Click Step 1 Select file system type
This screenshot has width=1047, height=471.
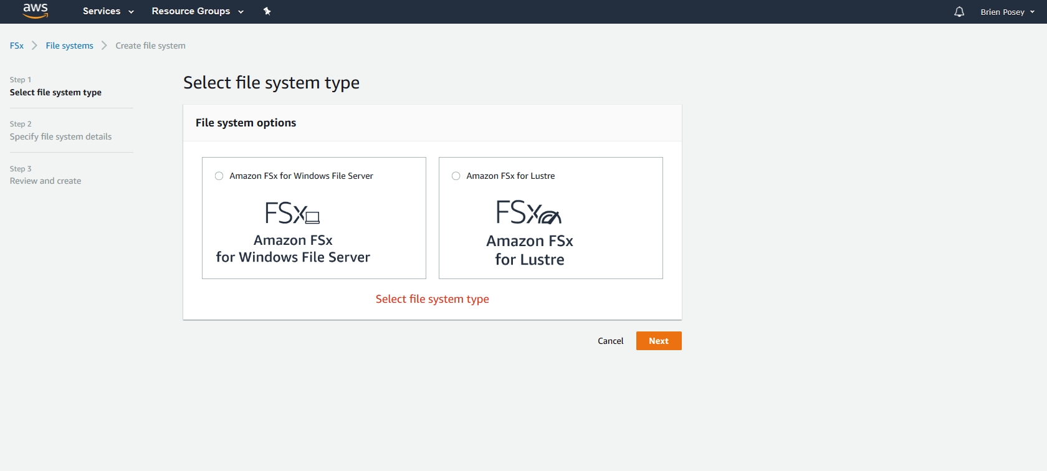(55, 87)
